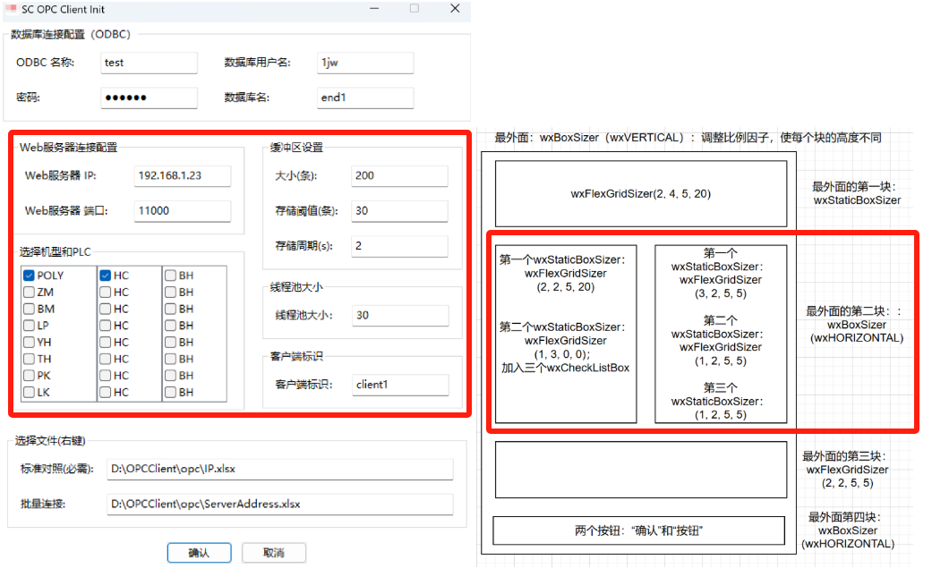Image resolution: width=932 pixels, height=577 pixels.
Task: Check the BM machine type
Action: [29, 309]
